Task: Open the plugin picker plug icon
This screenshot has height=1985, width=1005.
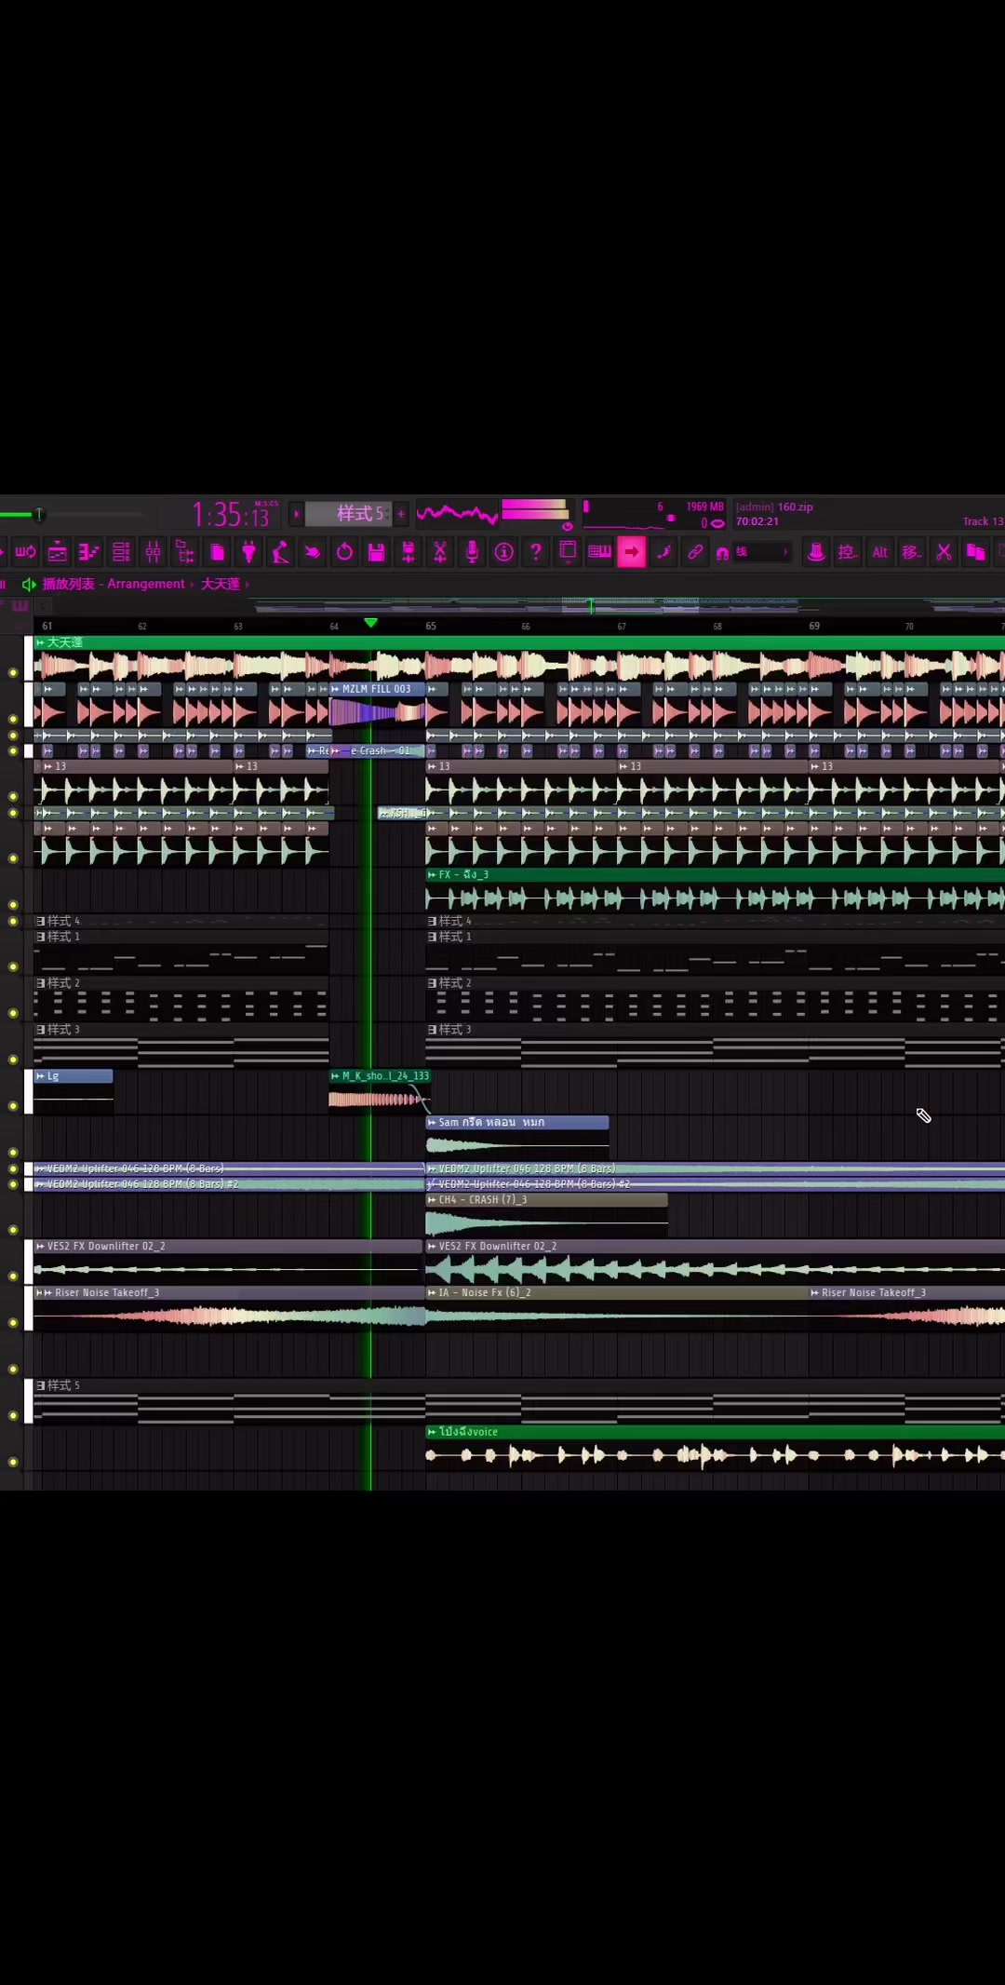Action: 248,552
